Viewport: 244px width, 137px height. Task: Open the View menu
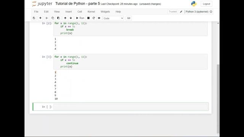coord(57,12)
